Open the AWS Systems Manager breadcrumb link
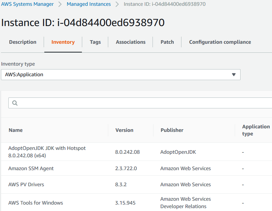Image resolution: width=272 pixels, height=211 pixels. pyautogui.click(x=27, y=4)
